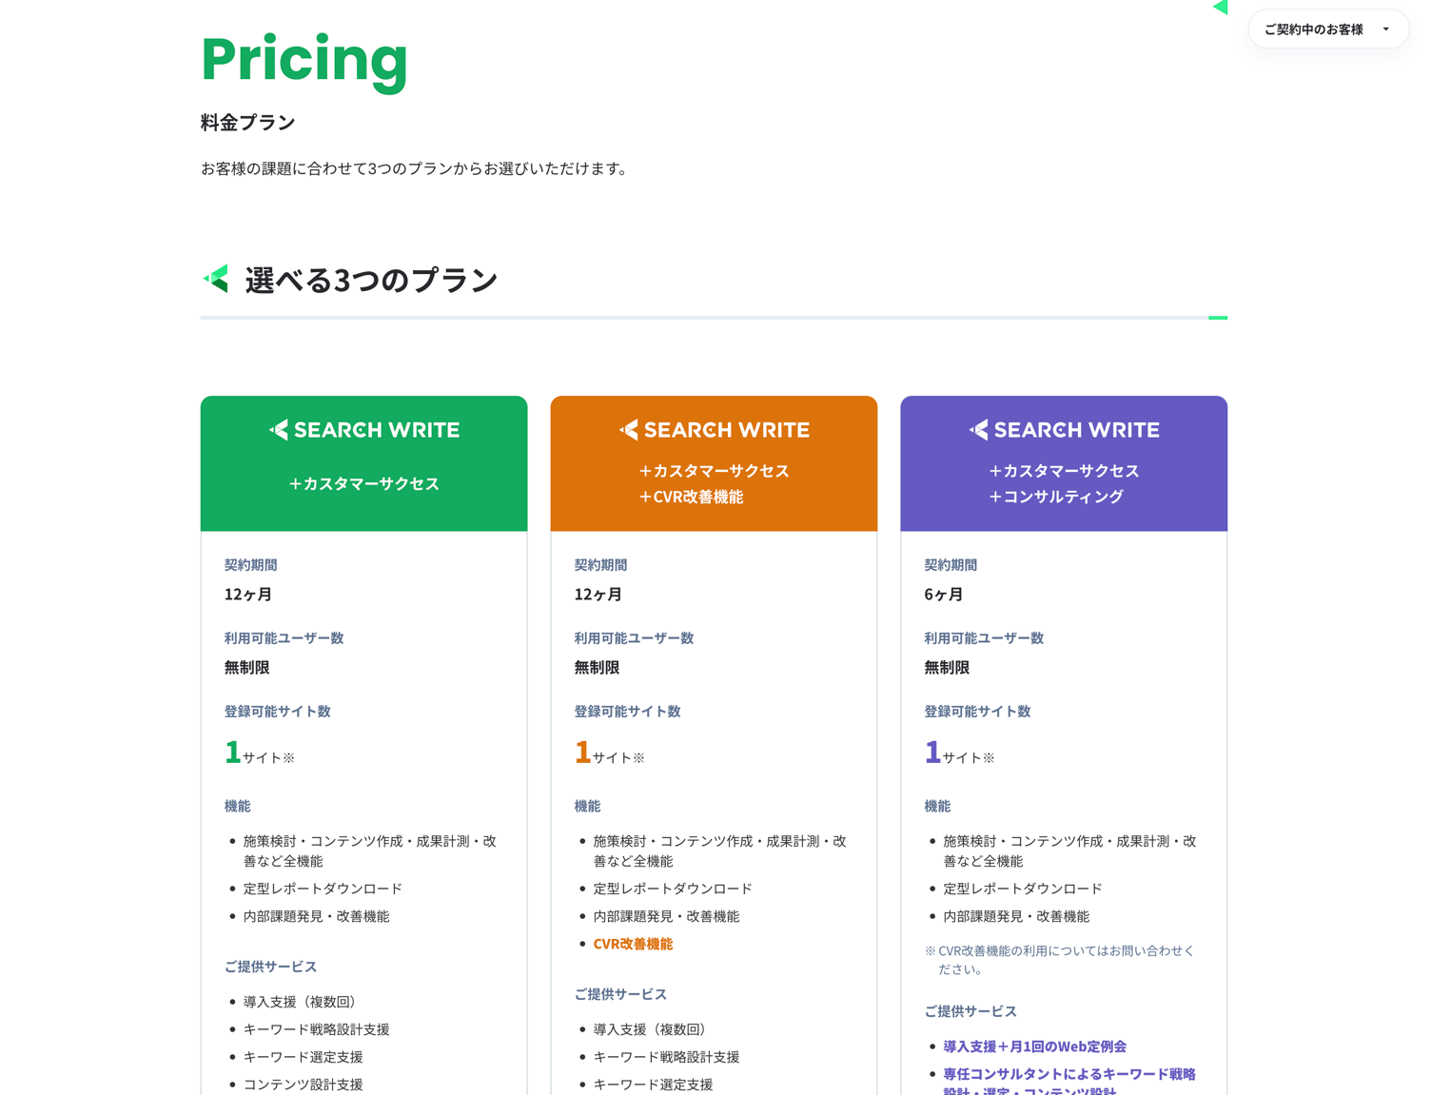Click Search Write logo in orange plan card
This screenshot has width=1431, height=1095.
point(714,430)
